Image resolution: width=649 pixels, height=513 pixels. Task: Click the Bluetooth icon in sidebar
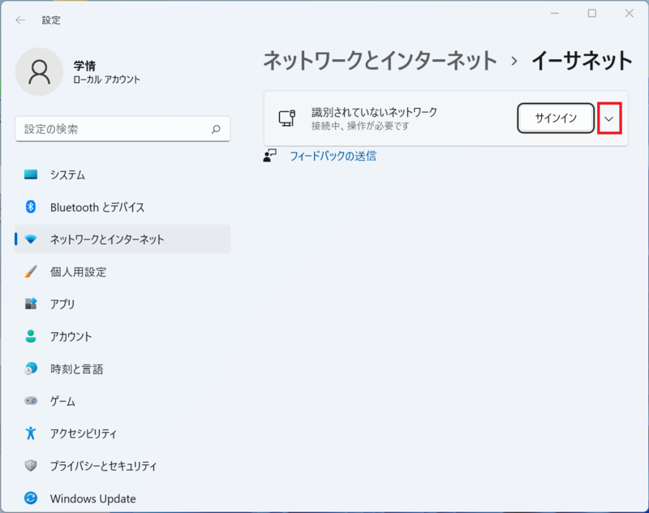coord(31,207)
